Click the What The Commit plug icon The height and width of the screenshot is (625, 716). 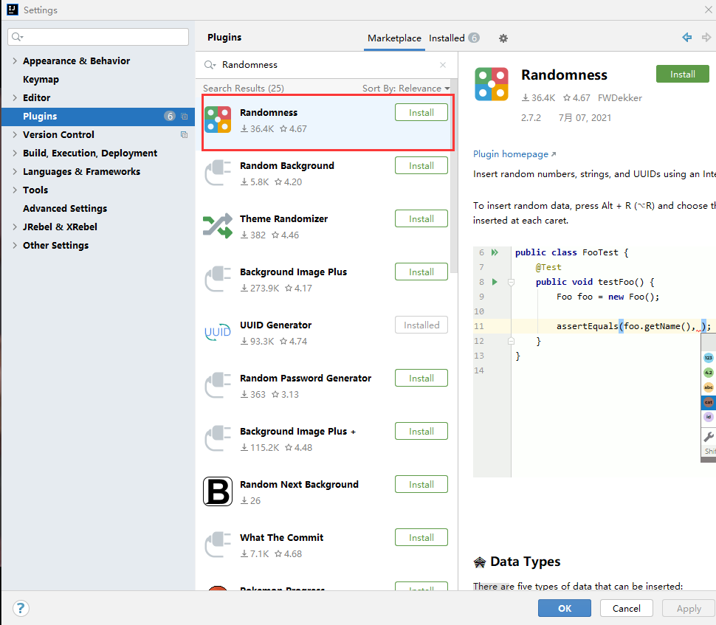[x=218, y=545]
